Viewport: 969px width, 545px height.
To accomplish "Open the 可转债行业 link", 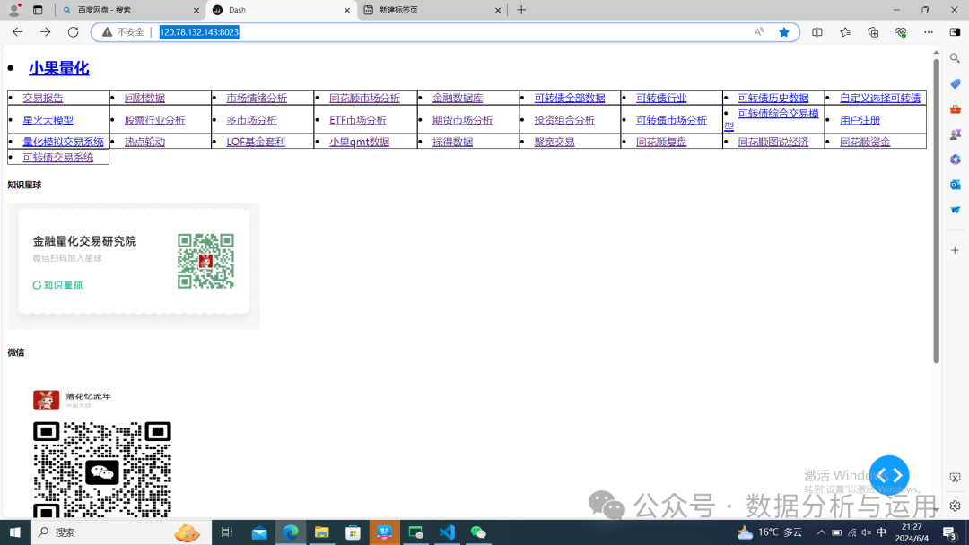I will coord(661,98).
